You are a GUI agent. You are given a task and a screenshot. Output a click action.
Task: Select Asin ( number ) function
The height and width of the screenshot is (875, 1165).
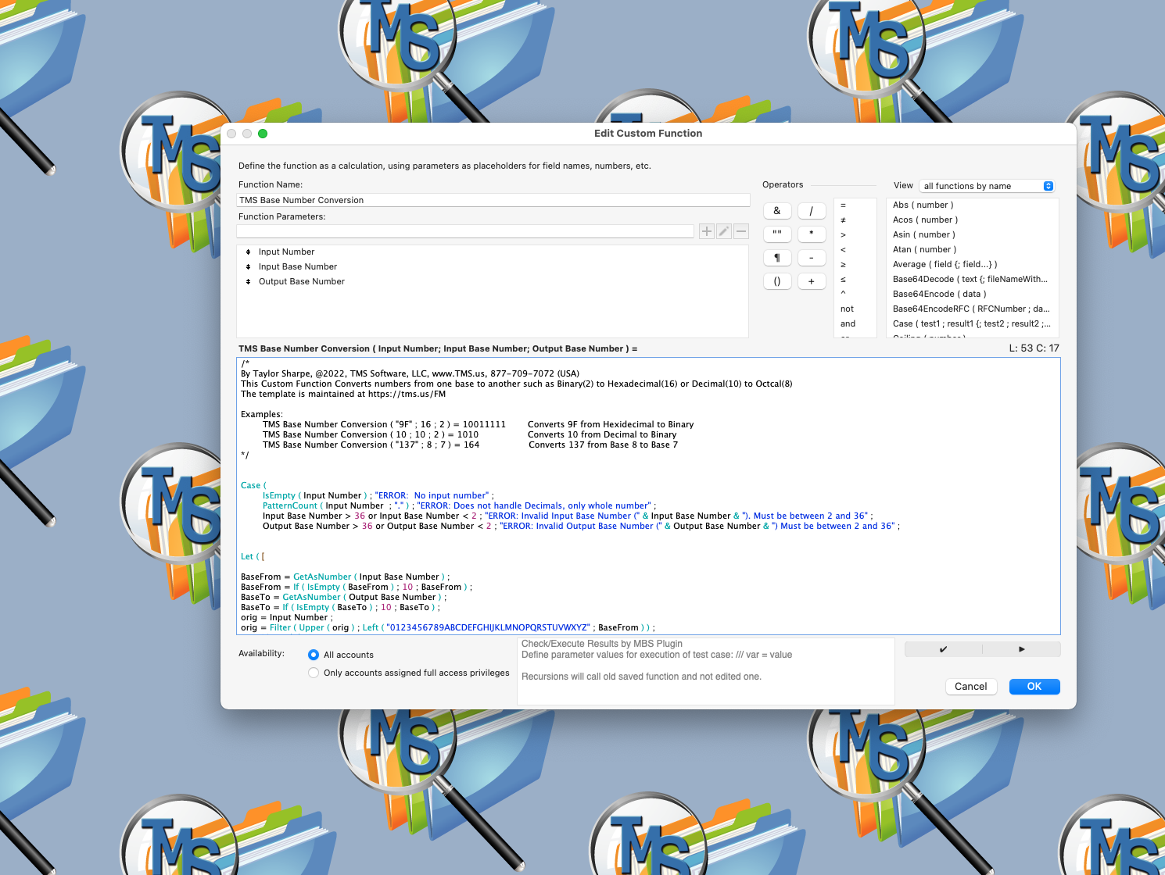click(973, 235)
